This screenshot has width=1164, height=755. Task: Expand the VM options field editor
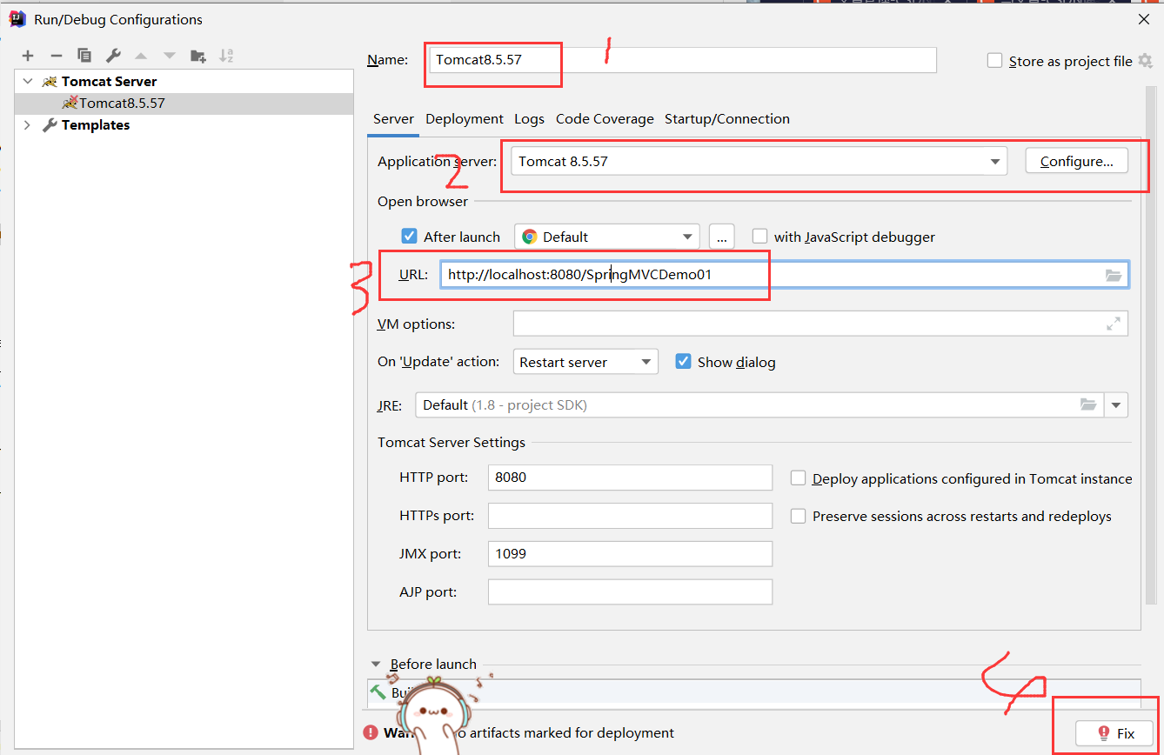[1114, 324]
